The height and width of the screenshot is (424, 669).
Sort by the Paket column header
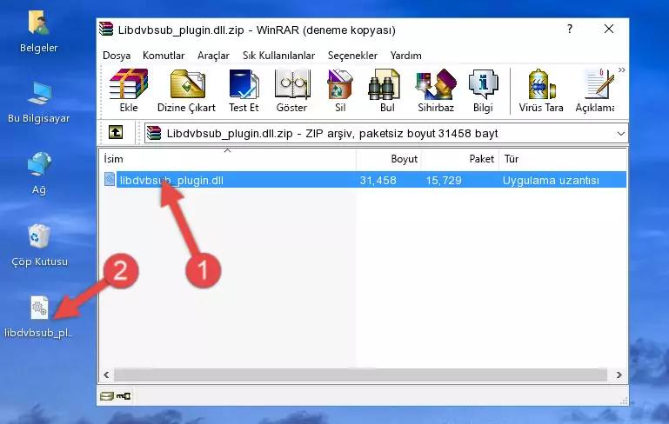[x=460, y=159]
